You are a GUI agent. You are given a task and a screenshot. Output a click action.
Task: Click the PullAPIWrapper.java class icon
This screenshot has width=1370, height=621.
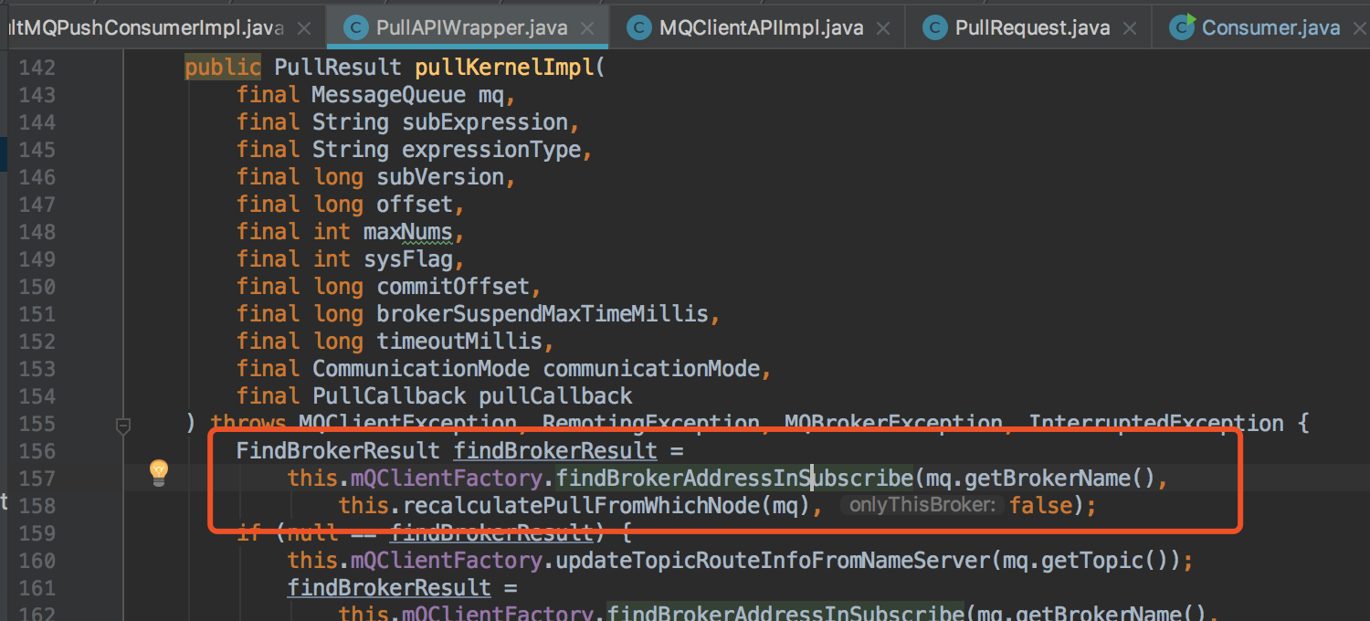coord(356,27)
